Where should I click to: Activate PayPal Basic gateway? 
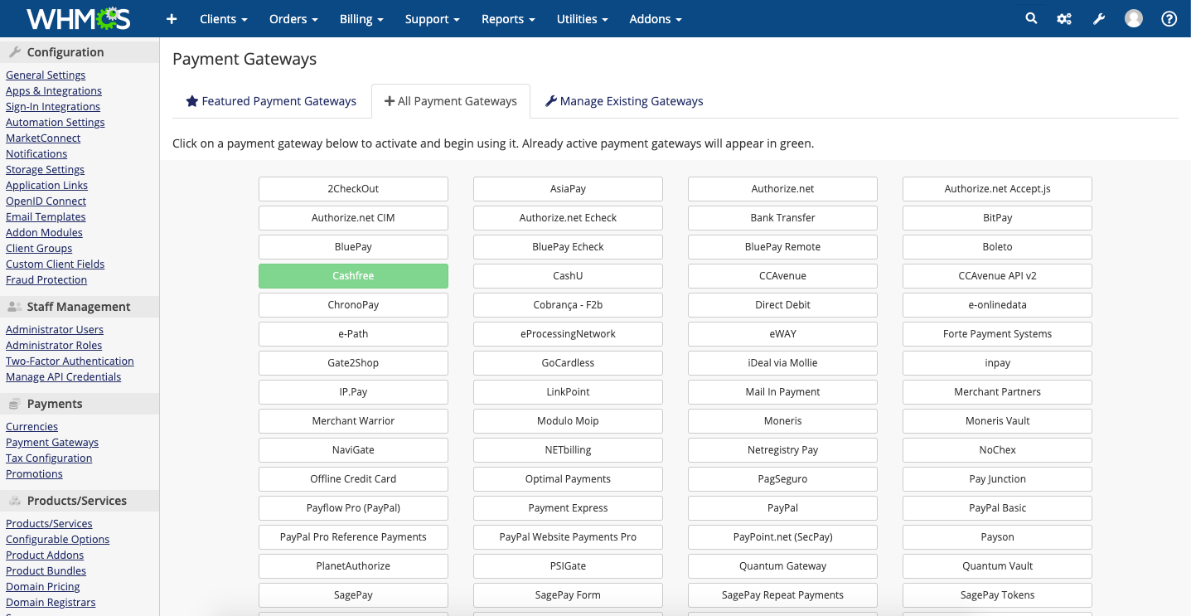click(x=997, y=508)
